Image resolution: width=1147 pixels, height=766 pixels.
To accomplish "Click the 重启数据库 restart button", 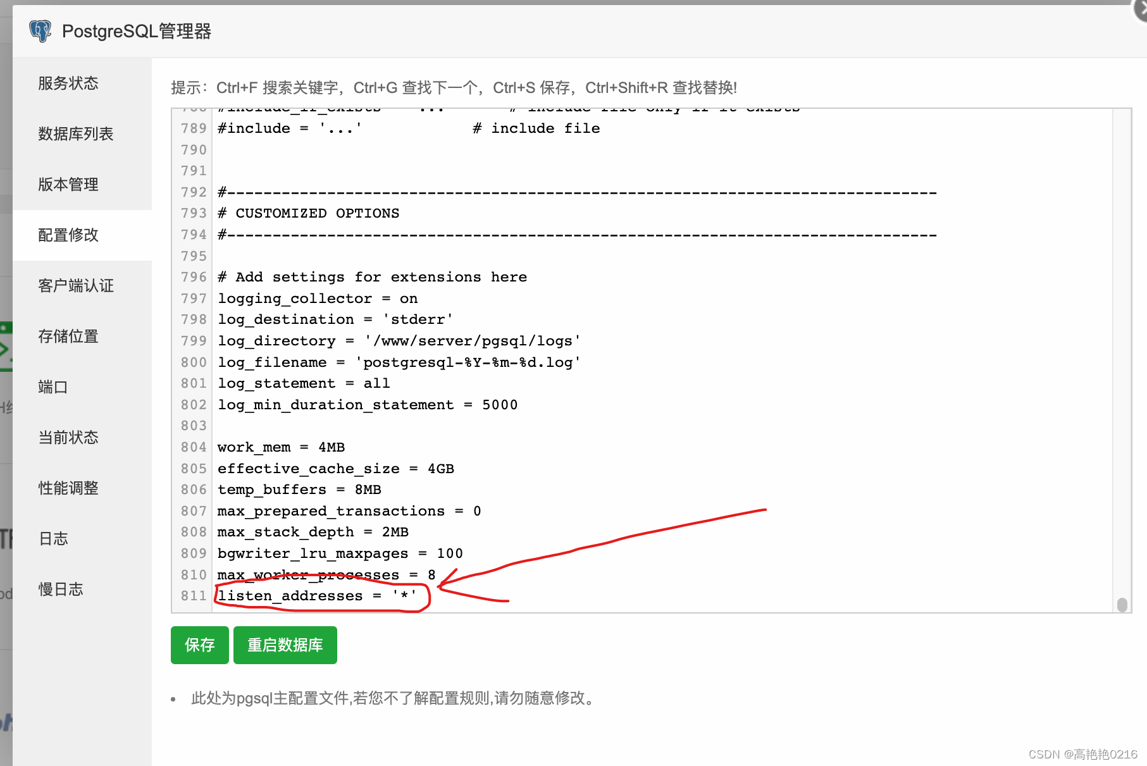I will click(285, 645).
